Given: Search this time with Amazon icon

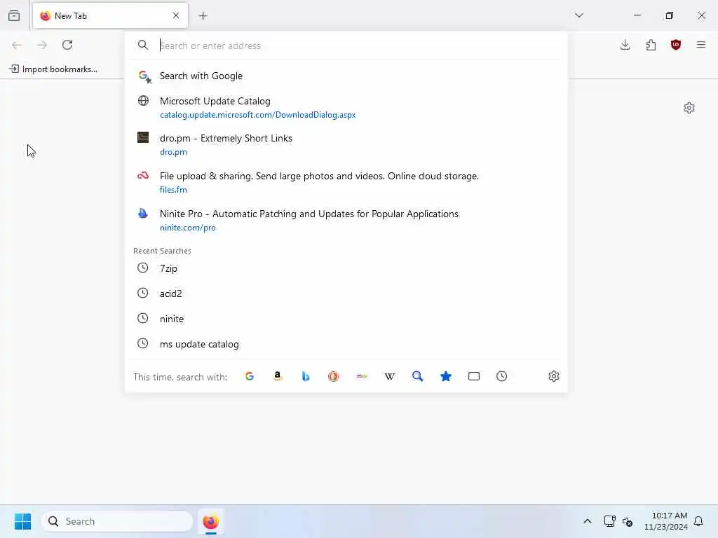Looking at the screenshot, I should click(x=278, y=376).
